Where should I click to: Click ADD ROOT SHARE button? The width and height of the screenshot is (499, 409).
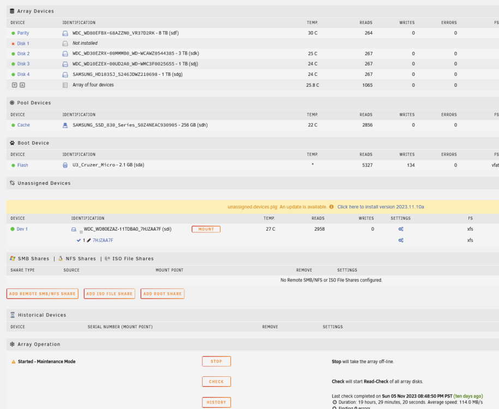(163, 294)
